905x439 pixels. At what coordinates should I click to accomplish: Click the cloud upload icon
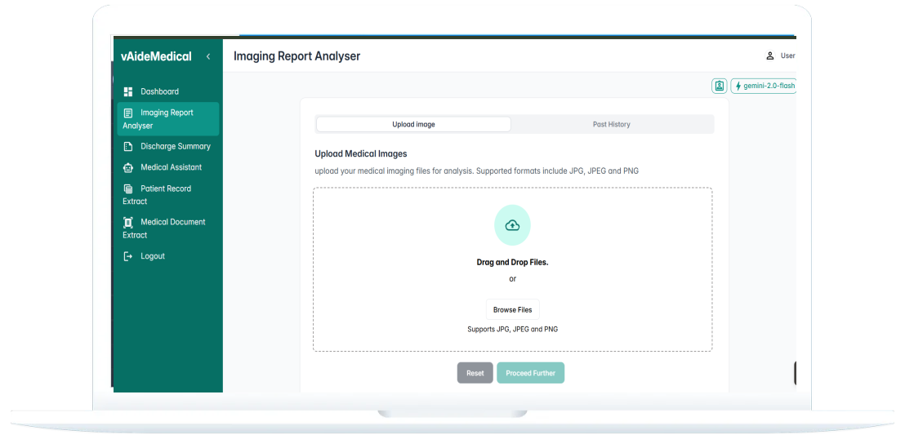pos(512,225)
